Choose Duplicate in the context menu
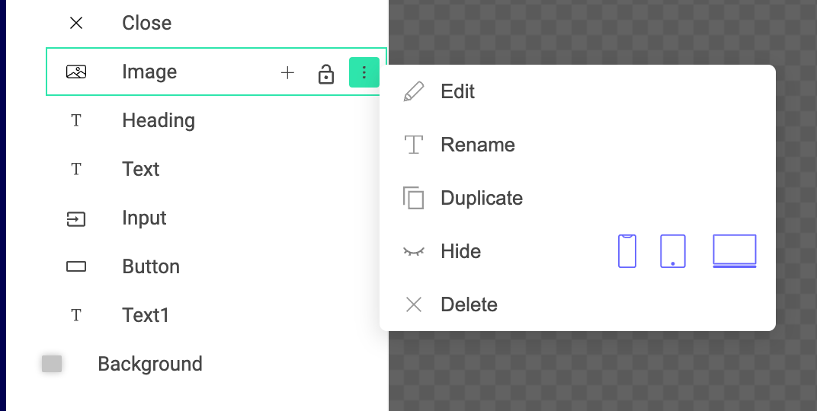 481,198
